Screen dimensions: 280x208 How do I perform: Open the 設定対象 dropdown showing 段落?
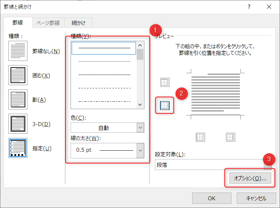coord(211,165)
